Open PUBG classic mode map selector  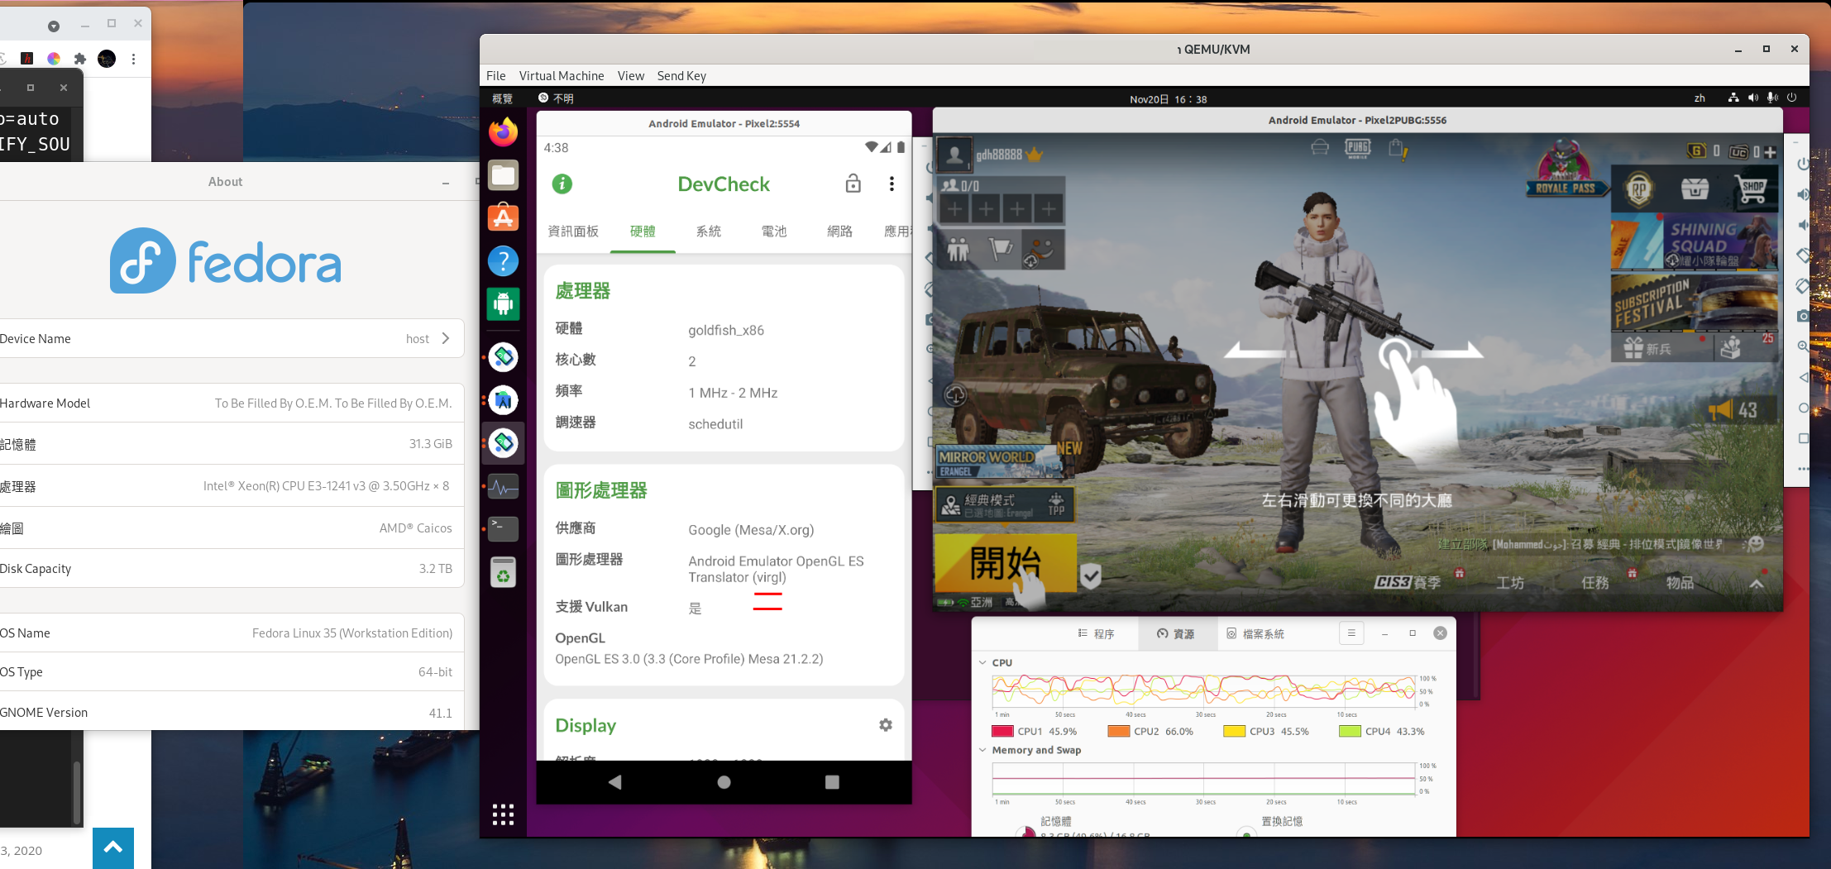tap(1006, 504)
